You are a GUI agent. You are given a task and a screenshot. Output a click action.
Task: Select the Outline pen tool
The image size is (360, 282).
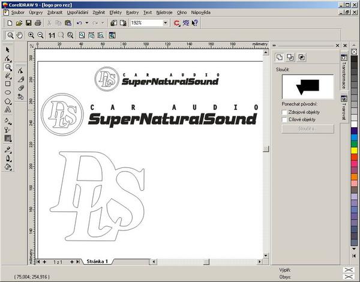tap(8, 158)
